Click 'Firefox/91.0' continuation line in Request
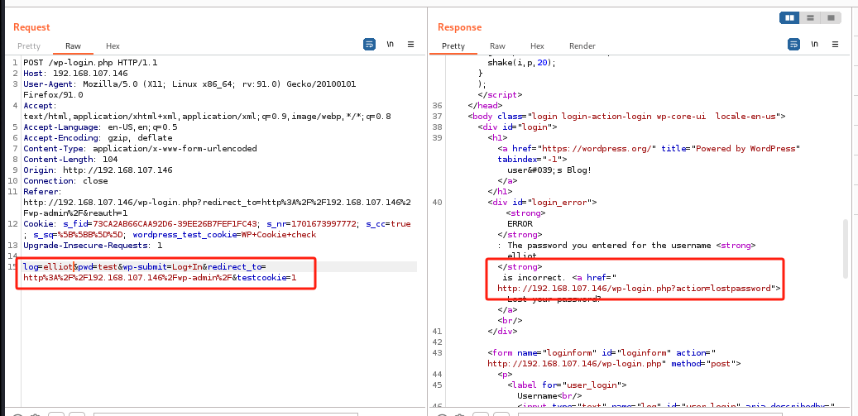Viewport: 858px width, 416px height. (x=52, y=94)
